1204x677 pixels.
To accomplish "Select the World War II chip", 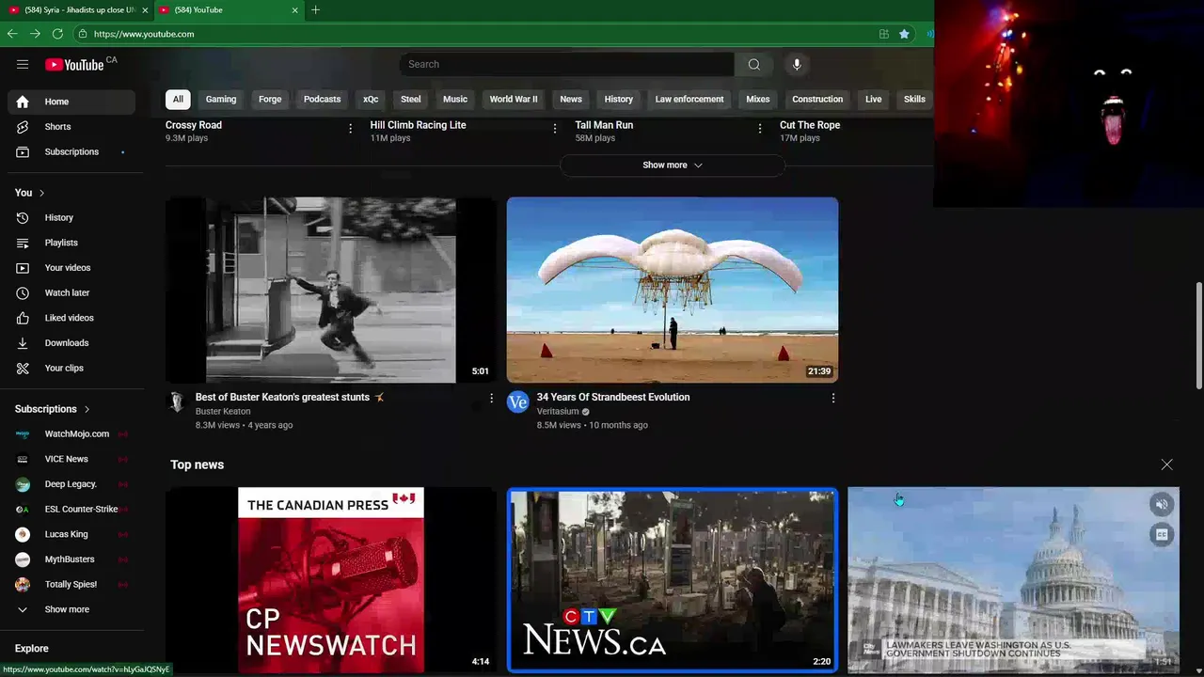I will [x=514, y=99].
